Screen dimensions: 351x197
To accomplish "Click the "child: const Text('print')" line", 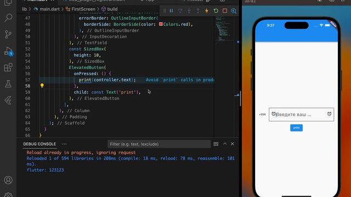I will tap(107, 92).
